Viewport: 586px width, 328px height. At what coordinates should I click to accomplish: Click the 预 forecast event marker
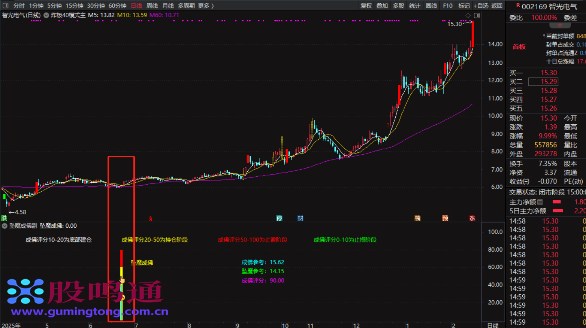click(445, 218)
